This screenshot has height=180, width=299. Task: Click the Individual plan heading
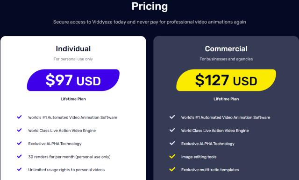73,48
